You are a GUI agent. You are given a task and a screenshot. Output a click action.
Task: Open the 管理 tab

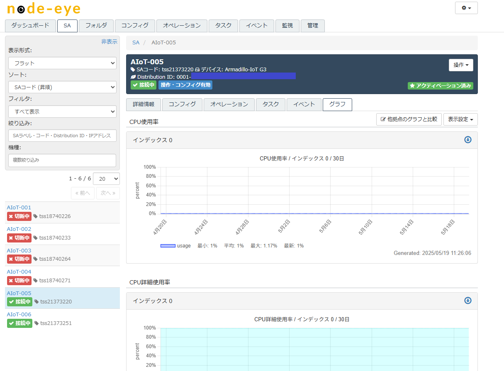coord(313,26)
